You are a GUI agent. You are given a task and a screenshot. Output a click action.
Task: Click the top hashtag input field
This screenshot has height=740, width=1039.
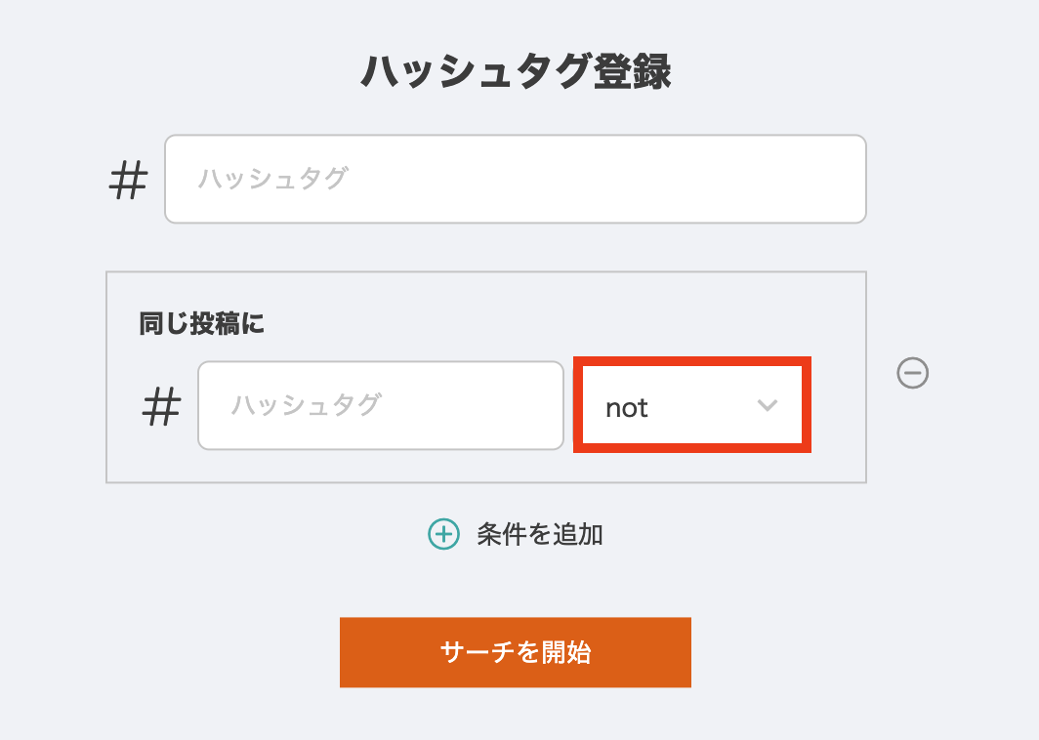(516, 179)
